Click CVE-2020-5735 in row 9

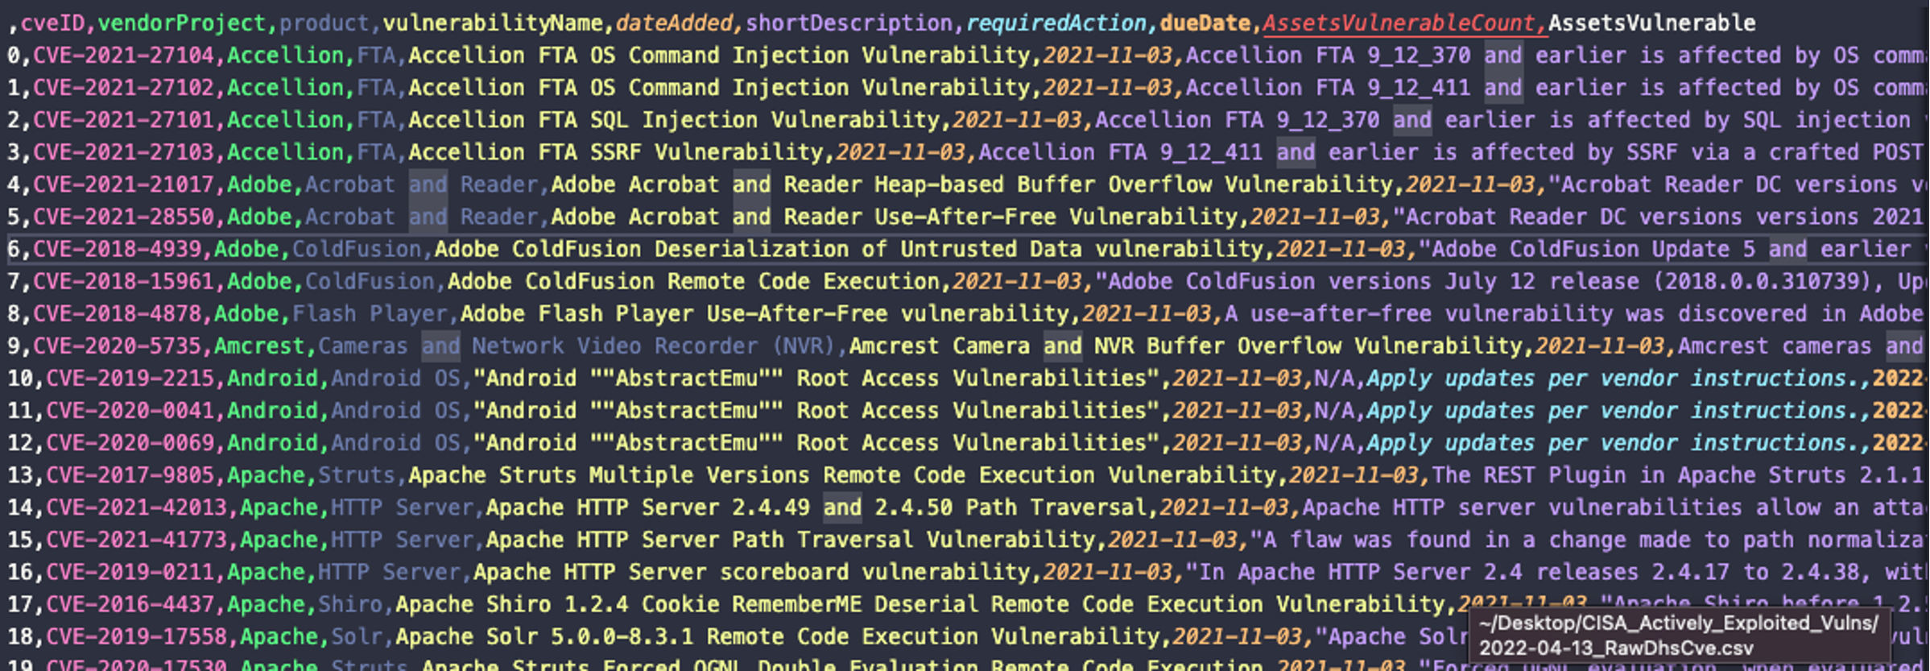click(x=118, y=346)
